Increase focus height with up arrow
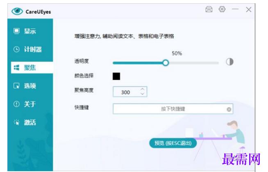 click(x=142, y=89)
